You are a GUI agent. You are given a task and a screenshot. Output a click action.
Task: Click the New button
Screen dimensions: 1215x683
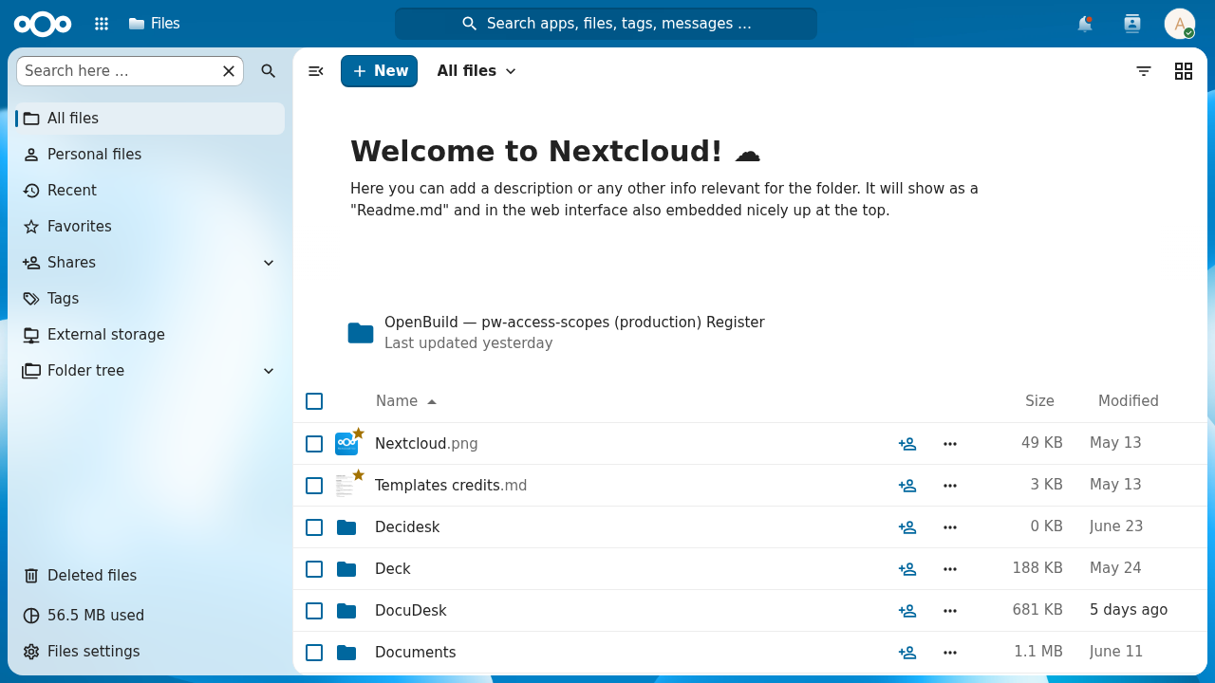click(x=379, y=71)
